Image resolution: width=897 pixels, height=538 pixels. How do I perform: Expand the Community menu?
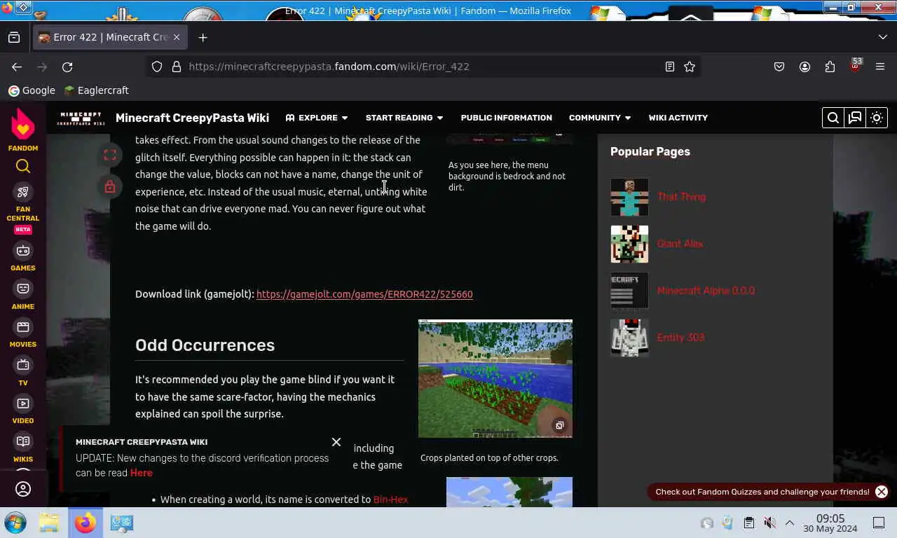[x=600, y=118]
